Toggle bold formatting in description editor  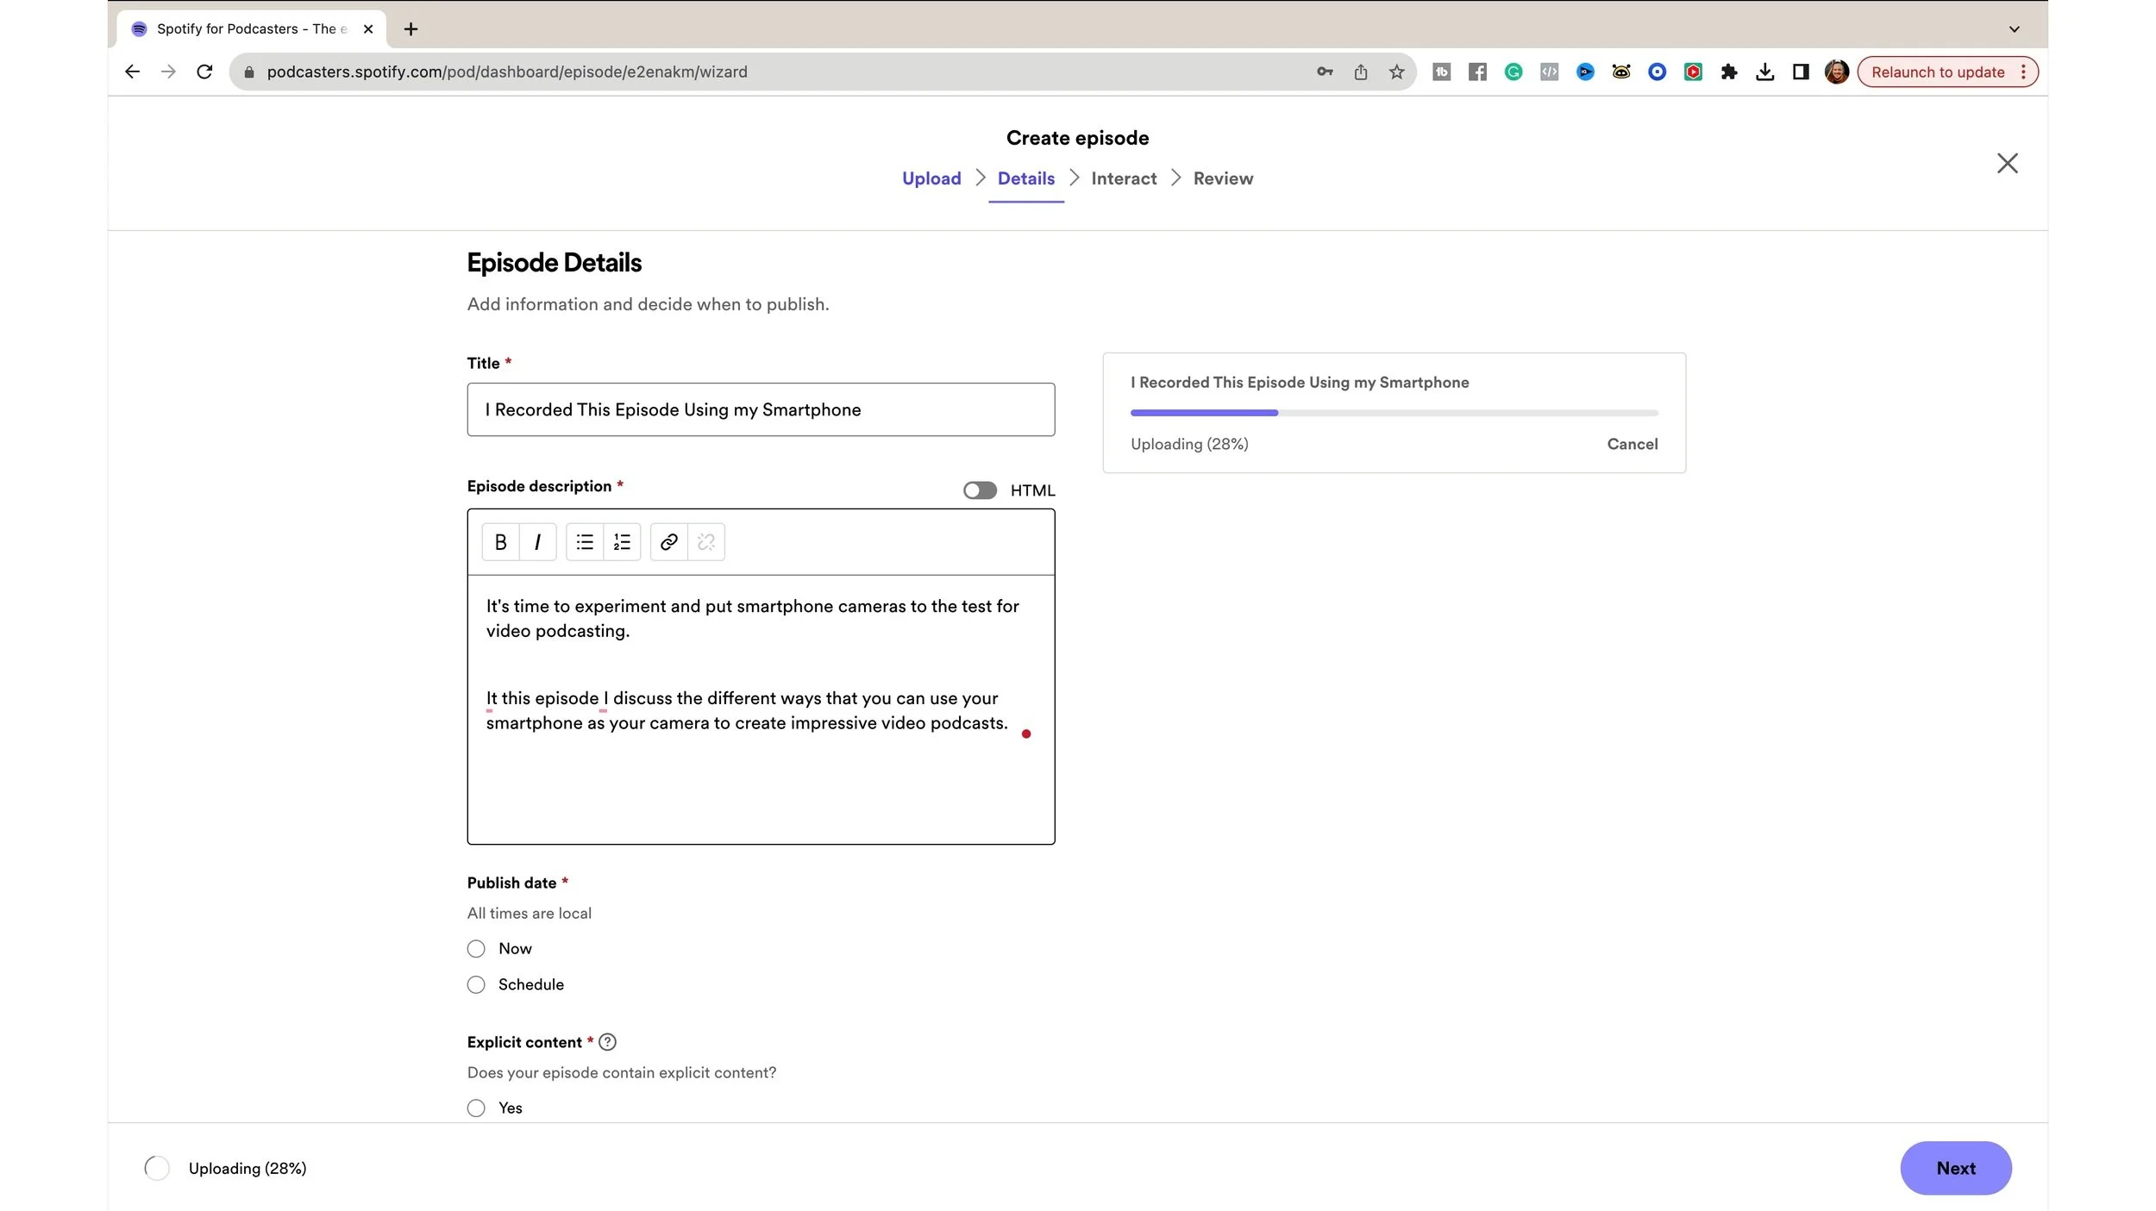click(x=500, y=542)
